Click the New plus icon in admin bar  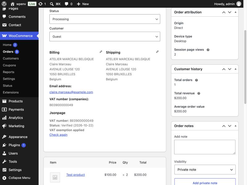(78, 4)
